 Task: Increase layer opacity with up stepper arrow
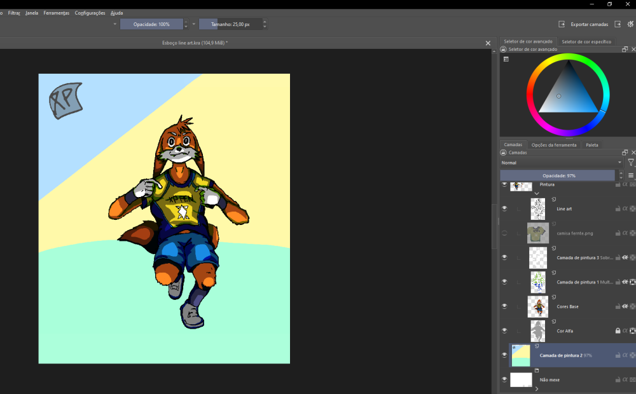click(x=621, y=173)
